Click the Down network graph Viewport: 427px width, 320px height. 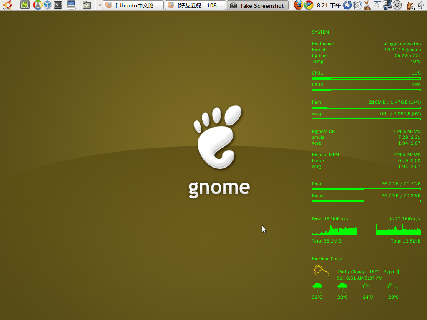pyautogui.click(x=334, y=229)
